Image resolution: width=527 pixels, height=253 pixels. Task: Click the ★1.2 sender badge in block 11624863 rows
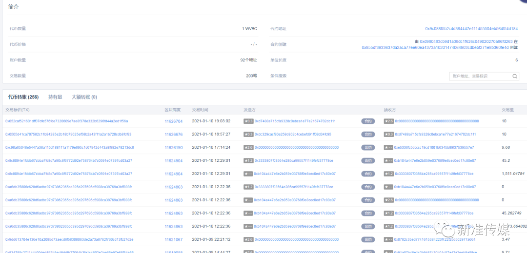pos(248,187)
